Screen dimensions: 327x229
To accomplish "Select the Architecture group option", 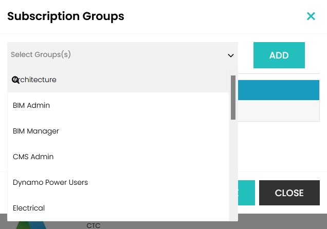I will coord(118,80).
